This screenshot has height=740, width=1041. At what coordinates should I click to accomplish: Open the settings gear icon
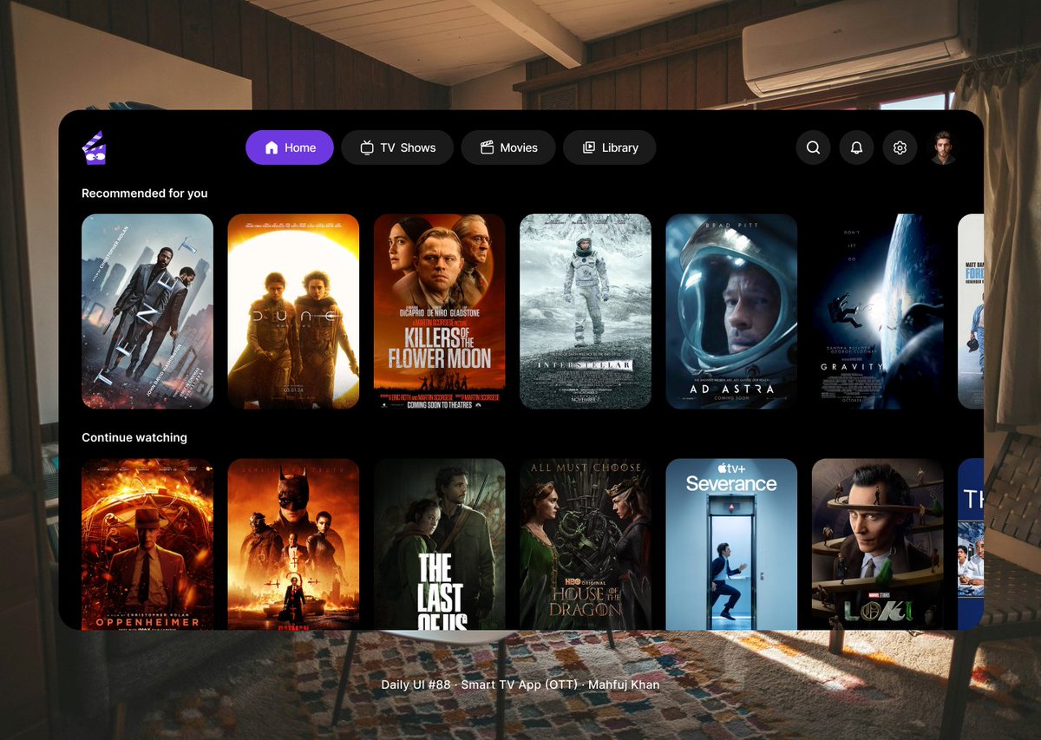(x=900, y=147)
